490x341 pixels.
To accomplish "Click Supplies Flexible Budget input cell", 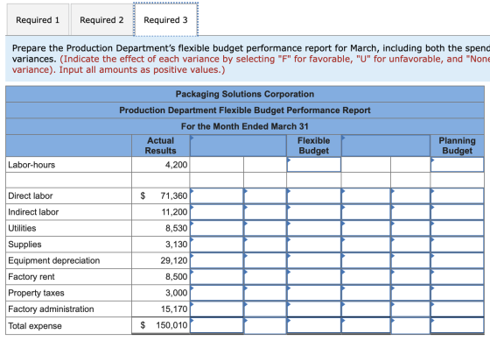I will [314, 245].
